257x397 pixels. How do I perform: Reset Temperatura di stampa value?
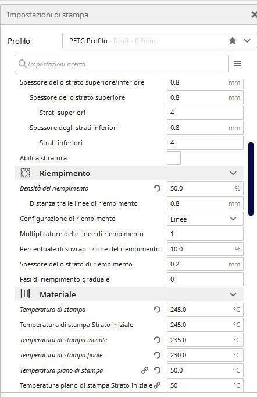coord(157,310)
